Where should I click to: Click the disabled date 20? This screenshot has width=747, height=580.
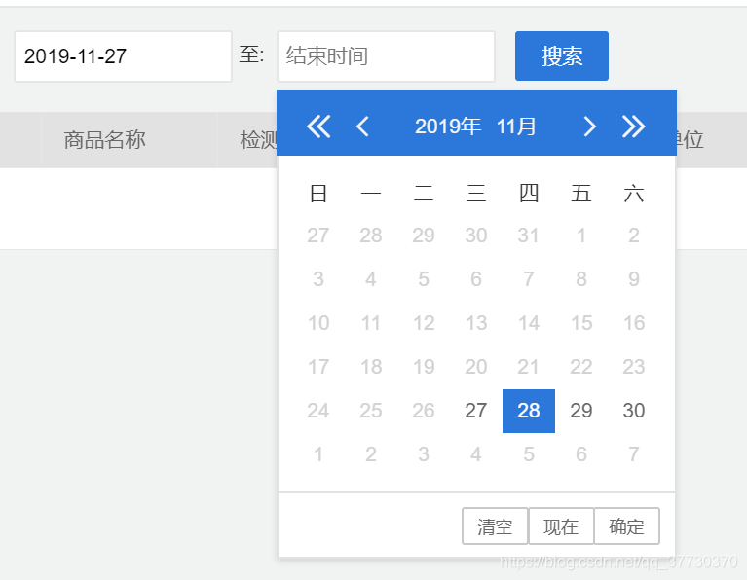pyautogui.click(x=476, y=367)
